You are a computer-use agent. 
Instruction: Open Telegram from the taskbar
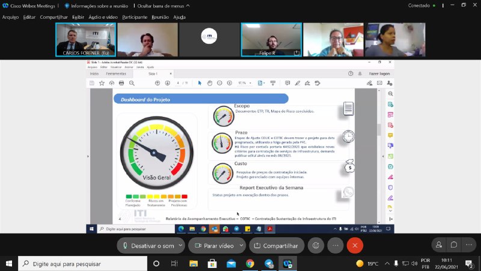(x=268, y=264)
